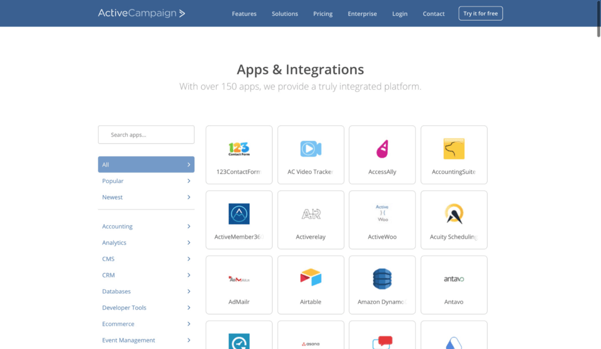Screen dimensions: 601x349
Task: Open the Airtable label text
Action: coord(310,302)
